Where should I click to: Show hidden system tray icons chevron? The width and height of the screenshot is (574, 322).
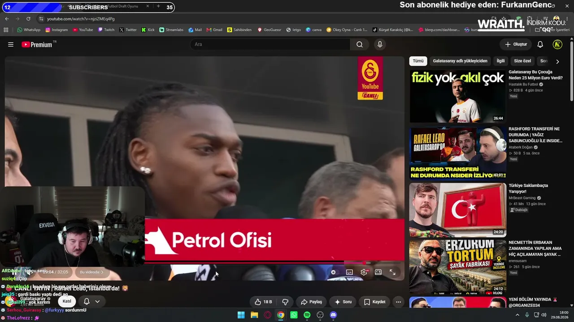tap(517, 315)
